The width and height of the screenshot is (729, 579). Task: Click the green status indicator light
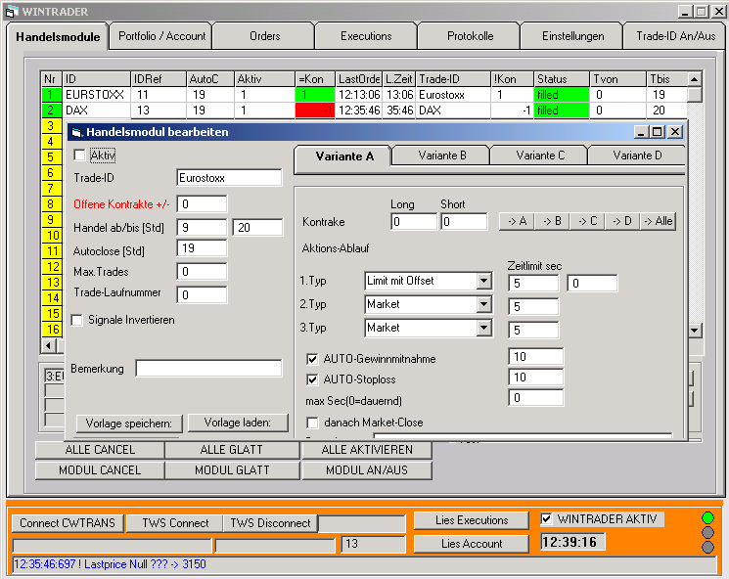[x=708, y=517]
